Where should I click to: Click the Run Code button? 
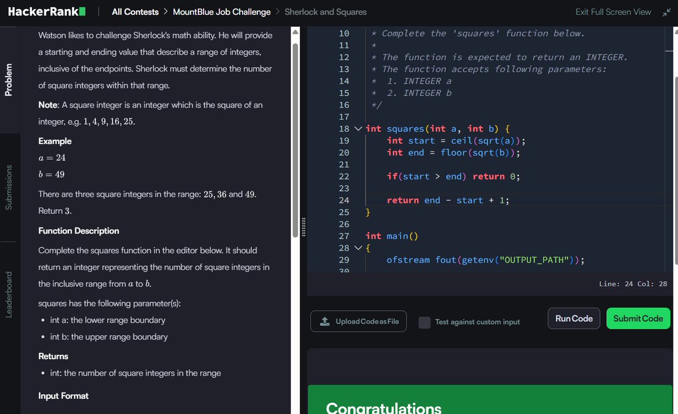click(x=574, y=318)
